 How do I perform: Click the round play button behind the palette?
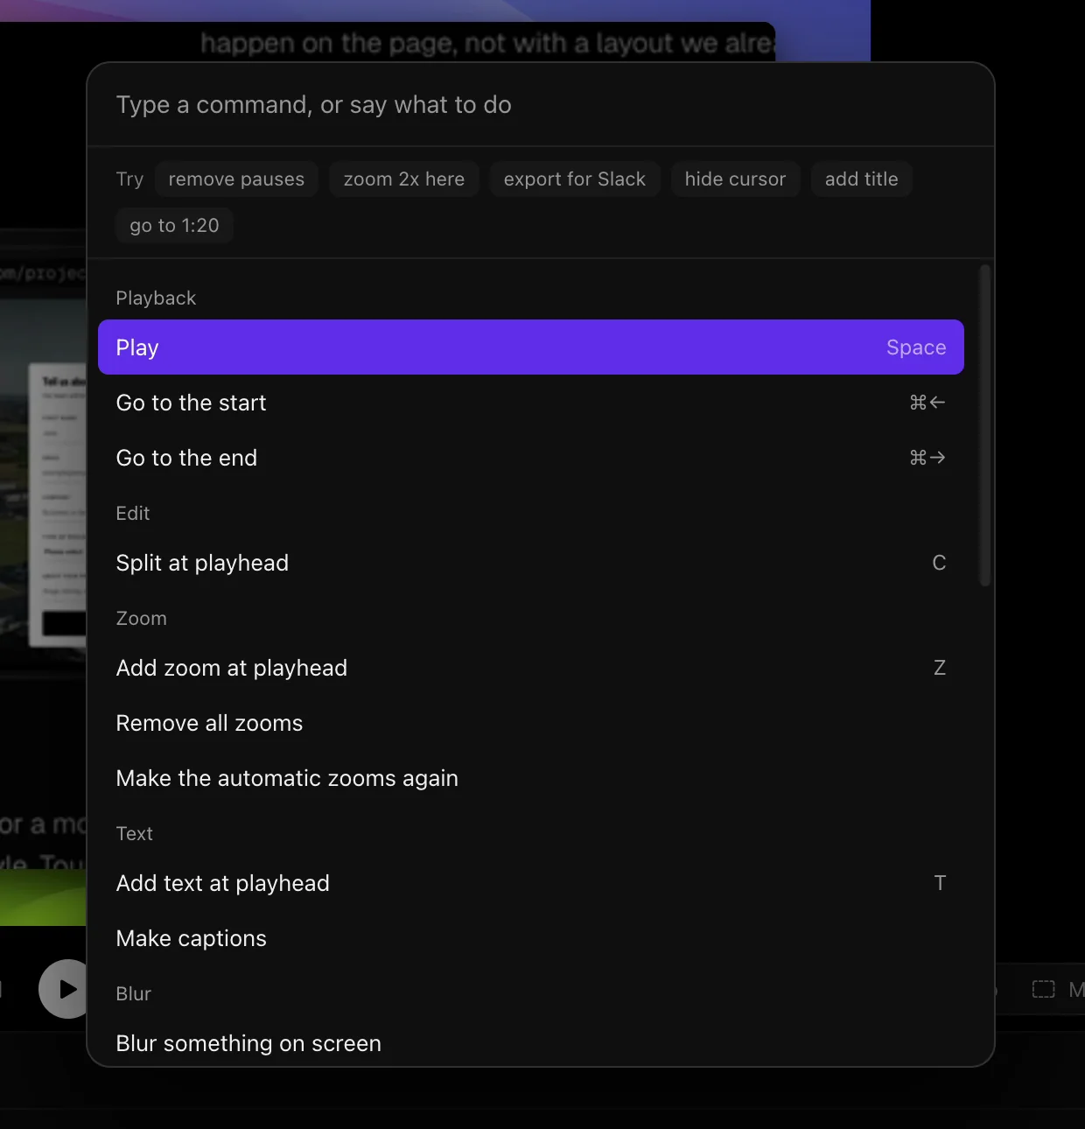(x=63, y=989)
